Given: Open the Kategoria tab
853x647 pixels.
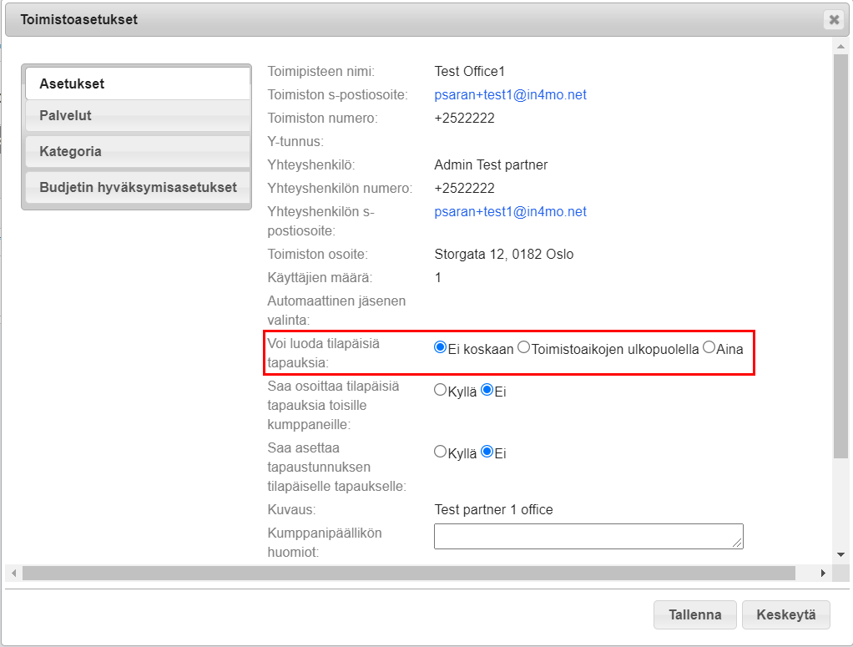Looking at the screenshot, I should click(x=136, y=152).
